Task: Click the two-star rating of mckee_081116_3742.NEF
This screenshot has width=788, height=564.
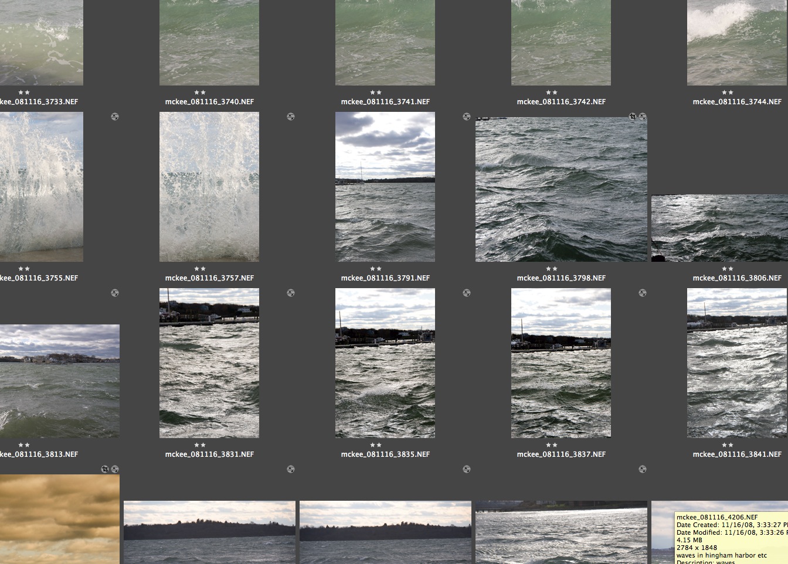Action: click(x=552, y=93)
